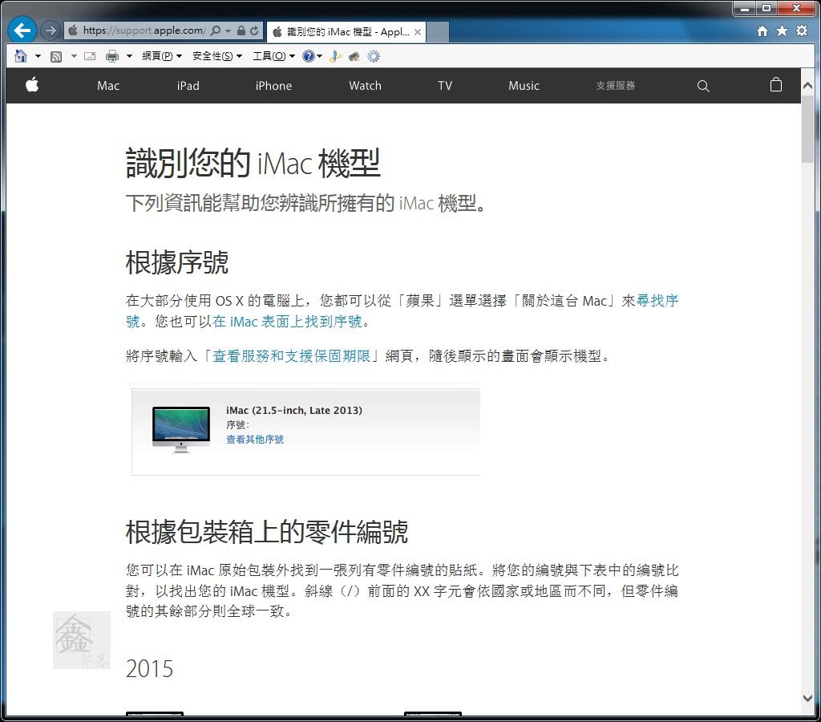
Task: Open 支援服務 in the Apple navigation bar
Action: tap(616, 85)
